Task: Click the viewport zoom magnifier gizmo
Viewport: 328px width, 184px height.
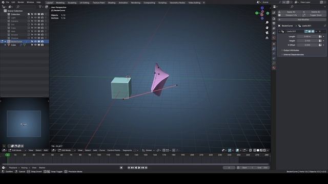Action: tap(267, 22)
